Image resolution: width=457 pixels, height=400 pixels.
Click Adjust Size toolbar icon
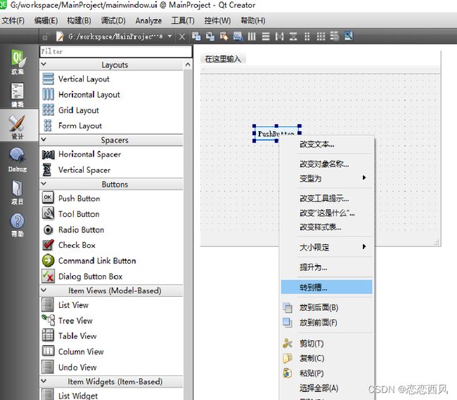click(349, 36)
